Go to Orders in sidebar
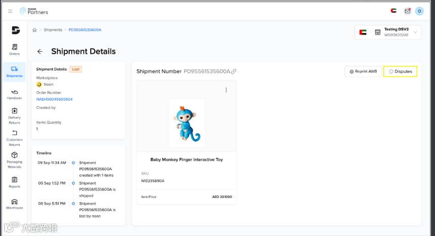Image resolution: width=435 pixels, height=236 pixels. point(14,50)
